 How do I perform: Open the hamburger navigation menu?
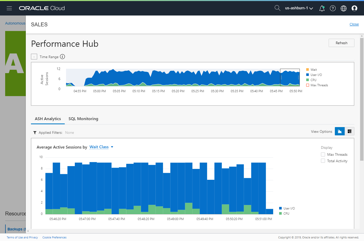click(x=9, y=8)
